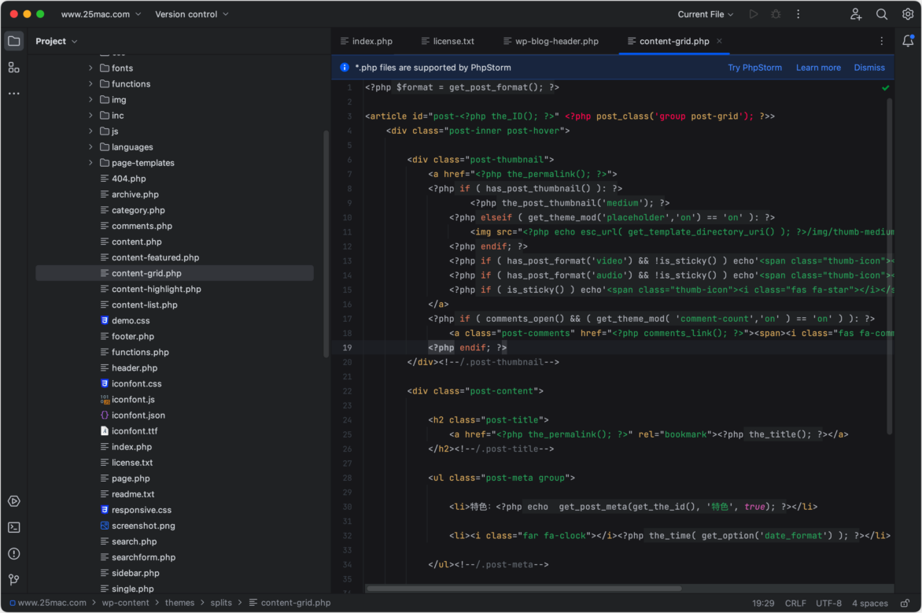The image size is (922, 613).
Task: Click the Run button in the toolbar
Action: tap(753, 14)
